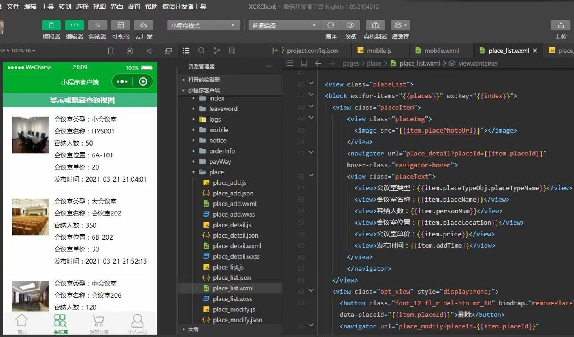
Task: Click the simulator record icon
Action: click(130, 51)
